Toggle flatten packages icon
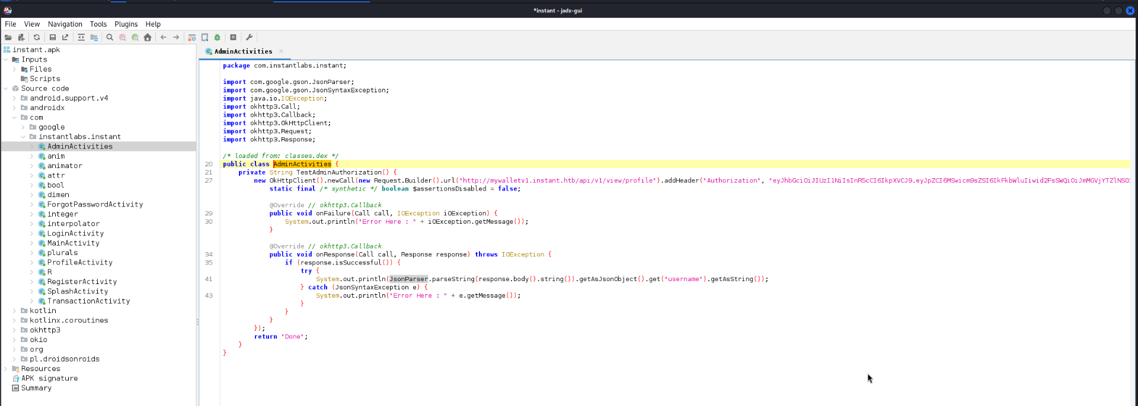Viewport: 1138px width, 406px height. 94,37
